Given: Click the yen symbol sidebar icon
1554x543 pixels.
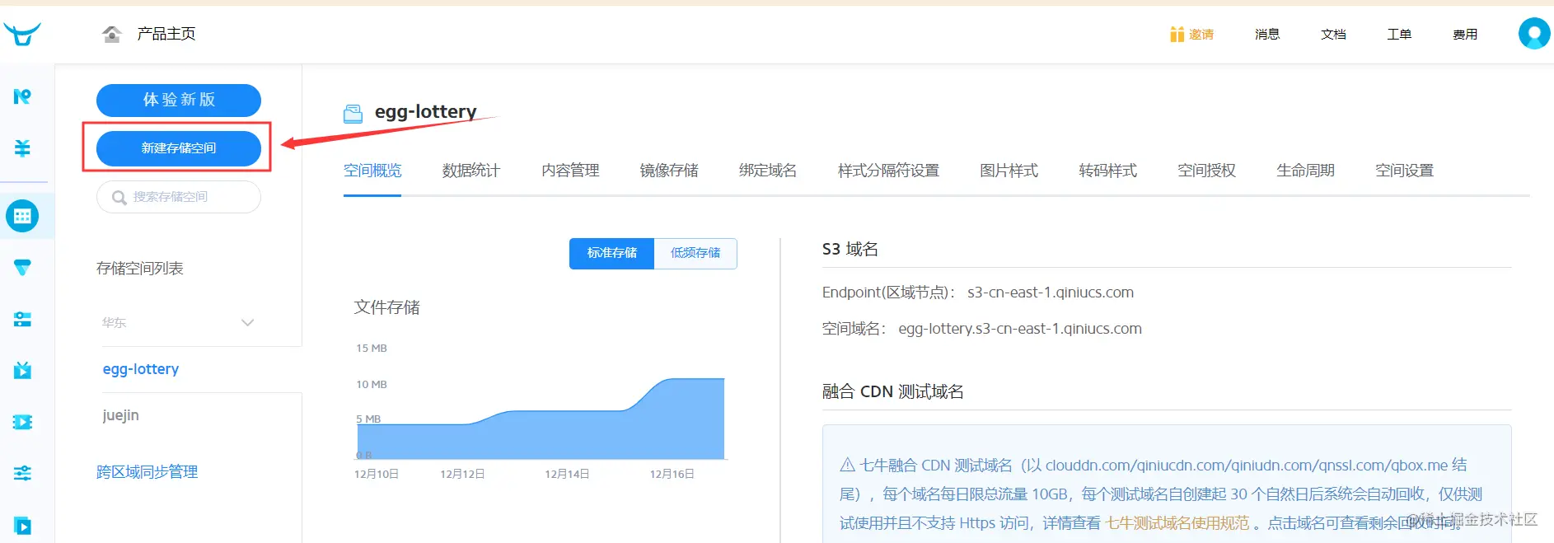Looking at the screenshot, I should point(22,148).
